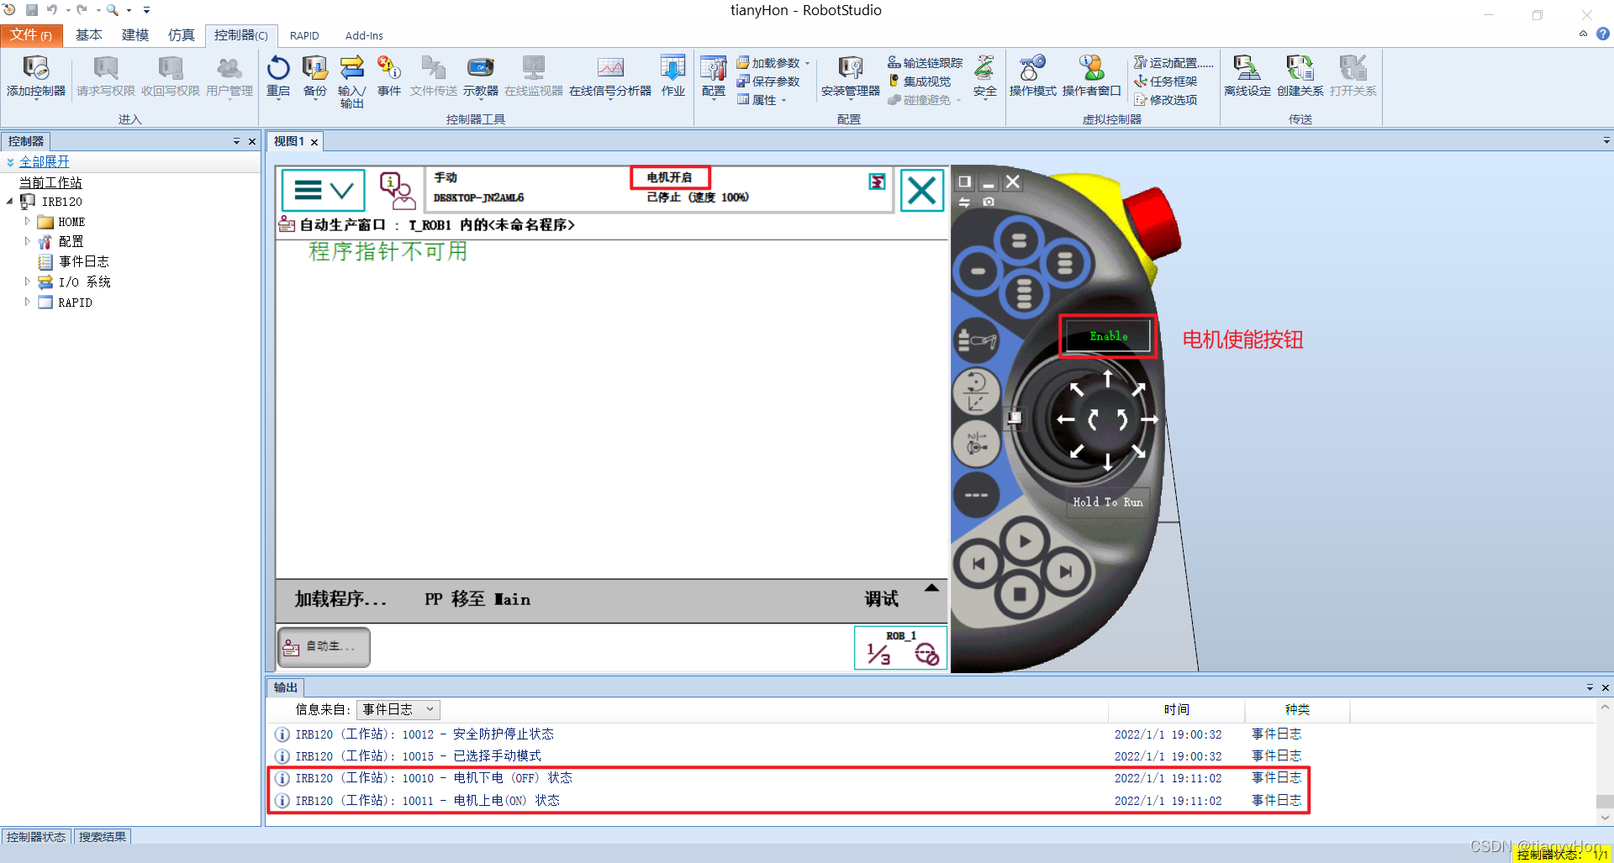The height and width of the screenshot is (863, 1614).
Task: Open the 事件 (Events) viewer
Action: pos(388,76)
